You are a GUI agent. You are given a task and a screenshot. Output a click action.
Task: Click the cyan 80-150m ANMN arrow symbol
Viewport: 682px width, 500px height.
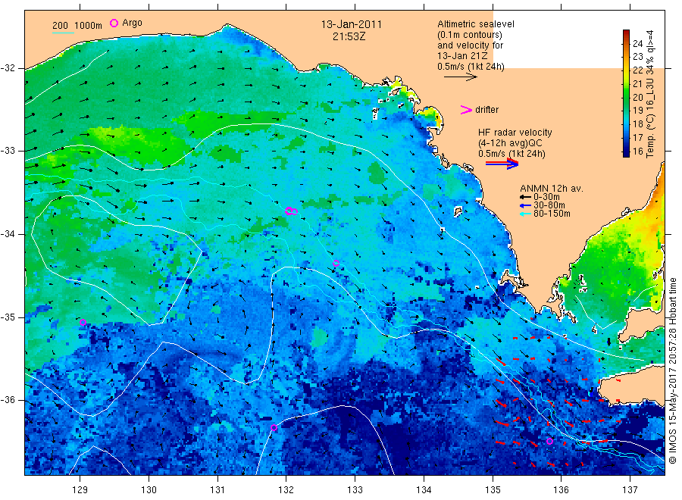click(525, 214)
